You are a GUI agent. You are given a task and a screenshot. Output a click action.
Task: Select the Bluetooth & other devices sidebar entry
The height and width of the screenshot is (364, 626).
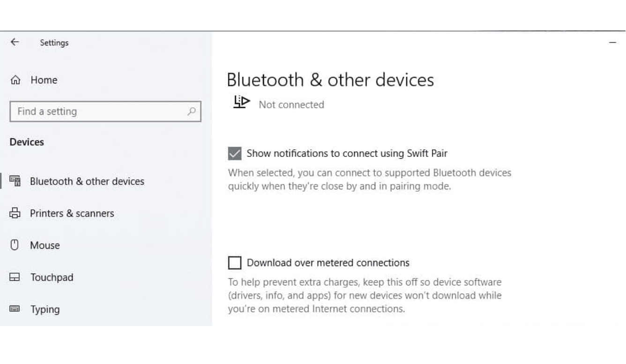click(87, 181)
